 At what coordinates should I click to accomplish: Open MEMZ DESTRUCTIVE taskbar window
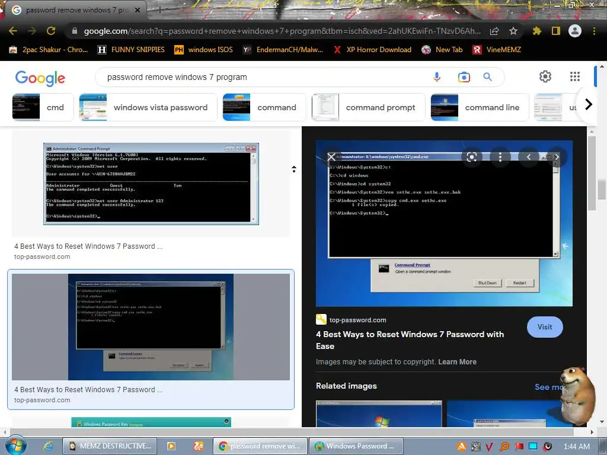point(110,446)
